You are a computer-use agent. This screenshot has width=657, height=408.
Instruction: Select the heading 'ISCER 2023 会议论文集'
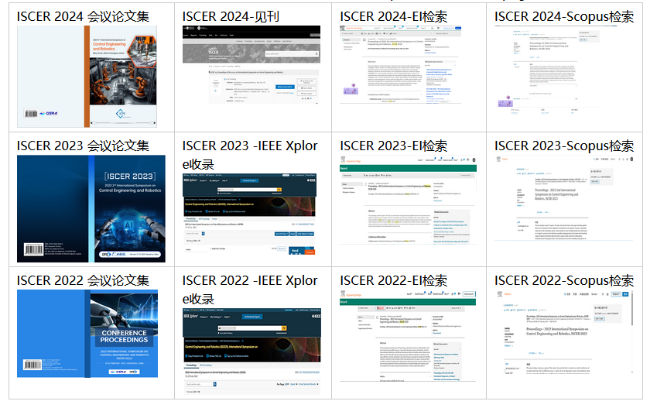pos(83,146)
